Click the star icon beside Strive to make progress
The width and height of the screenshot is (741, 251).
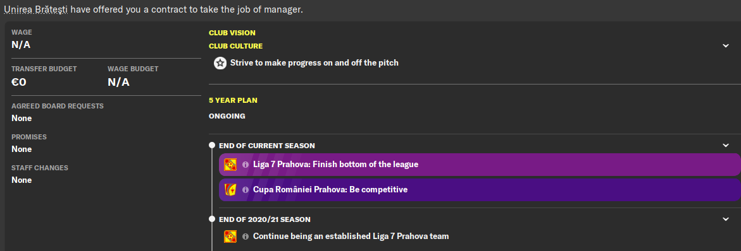(x=220, y=62)
